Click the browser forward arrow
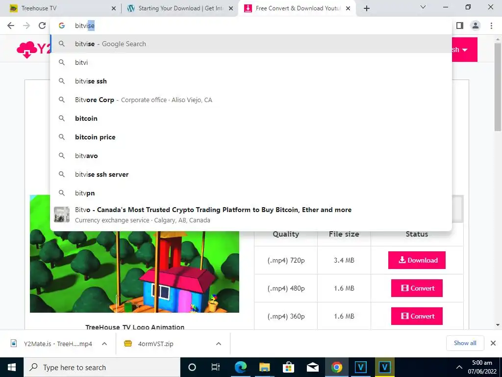 click(x=26, y=26)
